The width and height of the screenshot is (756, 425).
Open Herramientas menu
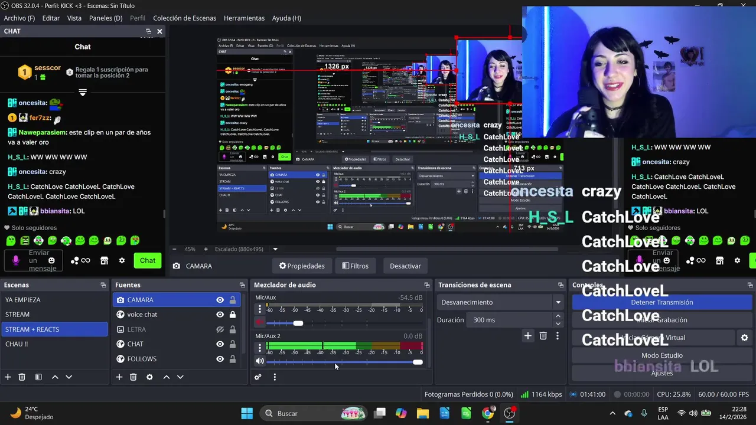pyautogui.click(x=244, y=18)
